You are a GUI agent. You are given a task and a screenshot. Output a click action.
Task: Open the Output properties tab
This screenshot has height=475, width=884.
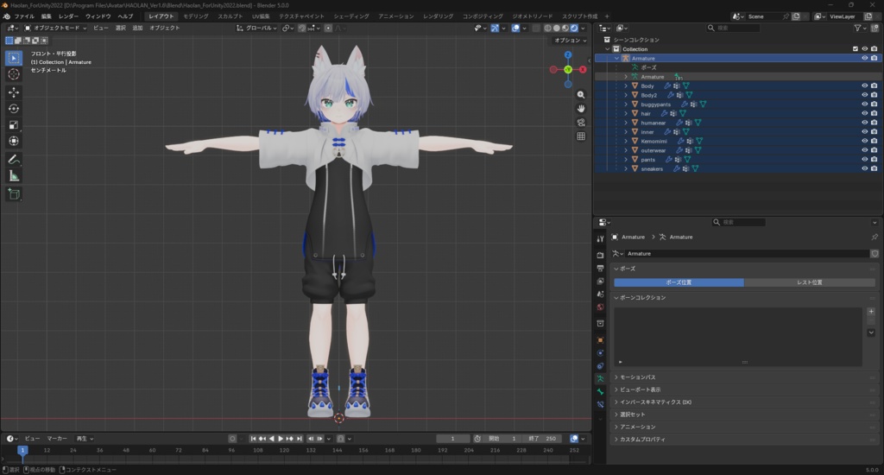pyautogui.click(x=601, y=268)
